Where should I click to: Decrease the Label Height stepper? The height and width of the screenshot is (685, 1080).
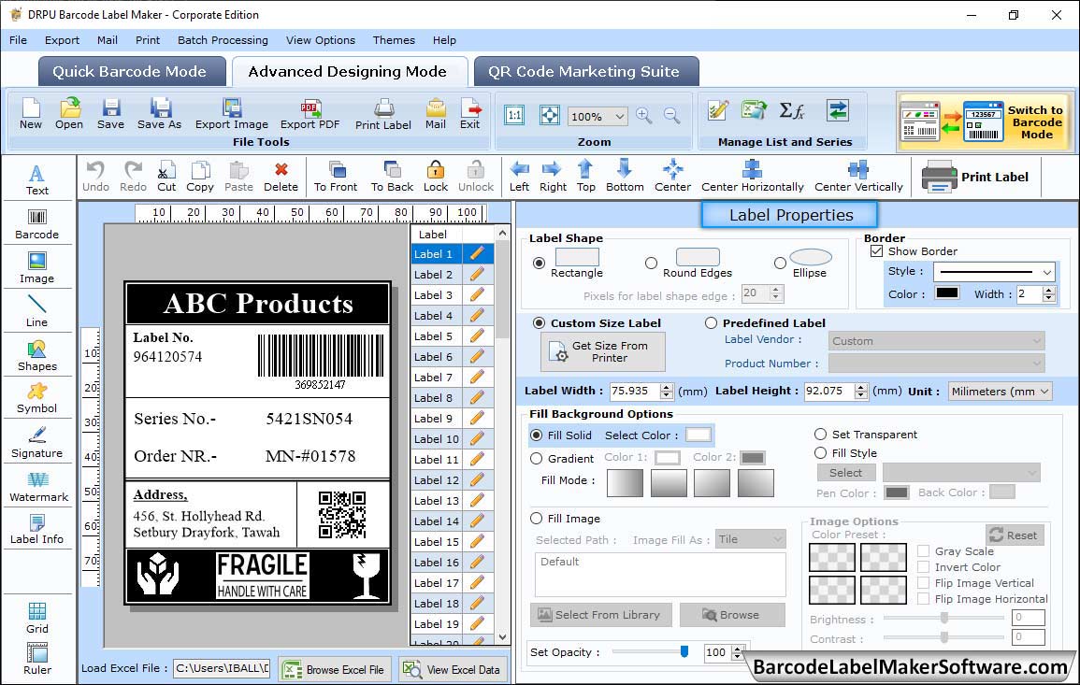861,395
